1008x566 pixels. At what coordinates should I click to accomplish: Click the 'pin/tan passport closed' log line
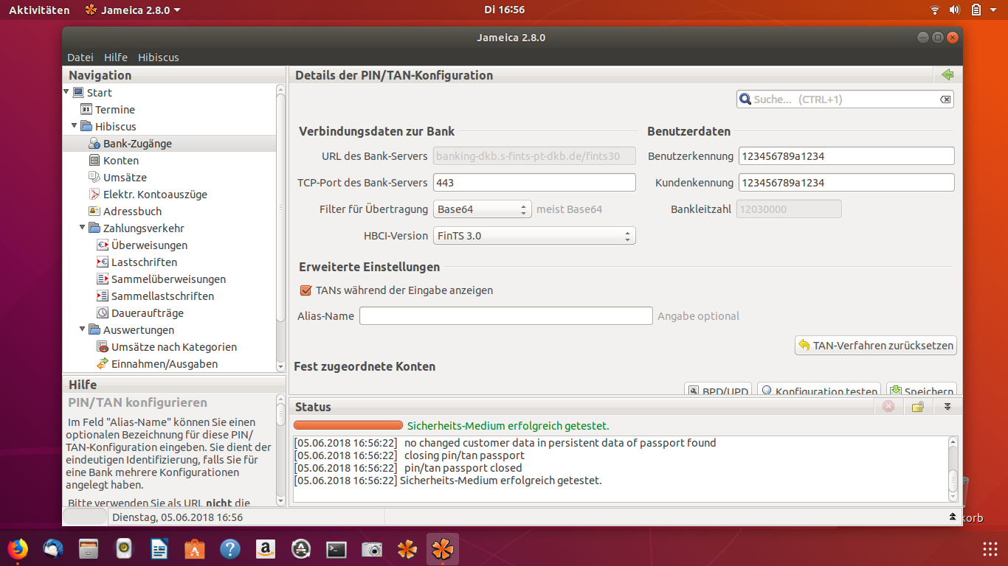(x=463, y=468)
